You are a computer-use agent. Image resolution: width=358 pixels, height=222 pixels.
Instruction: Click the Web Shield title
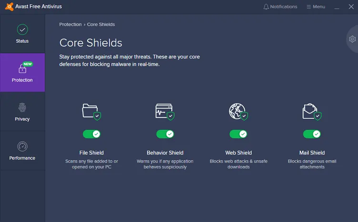pyautogui.click(x=239, y=153)
